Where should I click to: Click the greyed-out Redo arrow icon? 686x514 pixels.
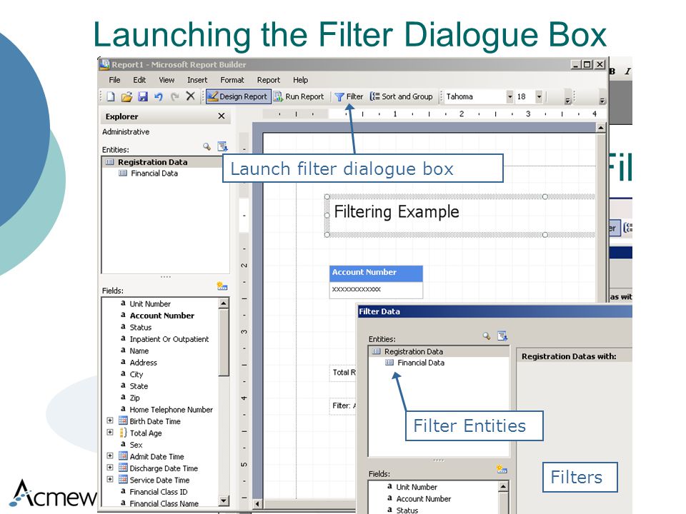tap(174, 96)
